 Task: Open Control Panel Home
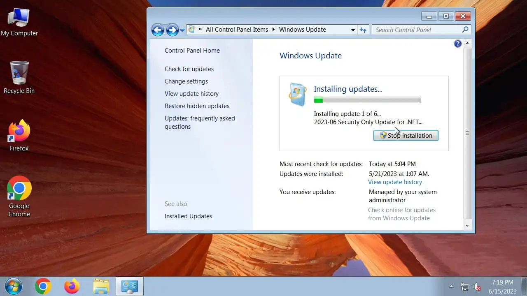192,51
